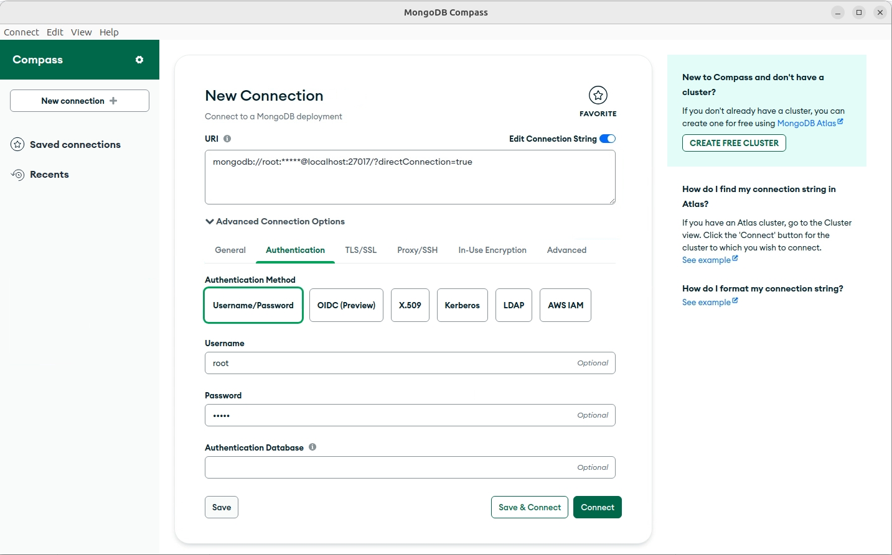
Task: Click the Authentication Database info icon
Action: (312, 447)
